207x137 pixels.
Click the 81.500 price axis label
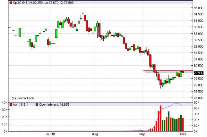198,53
